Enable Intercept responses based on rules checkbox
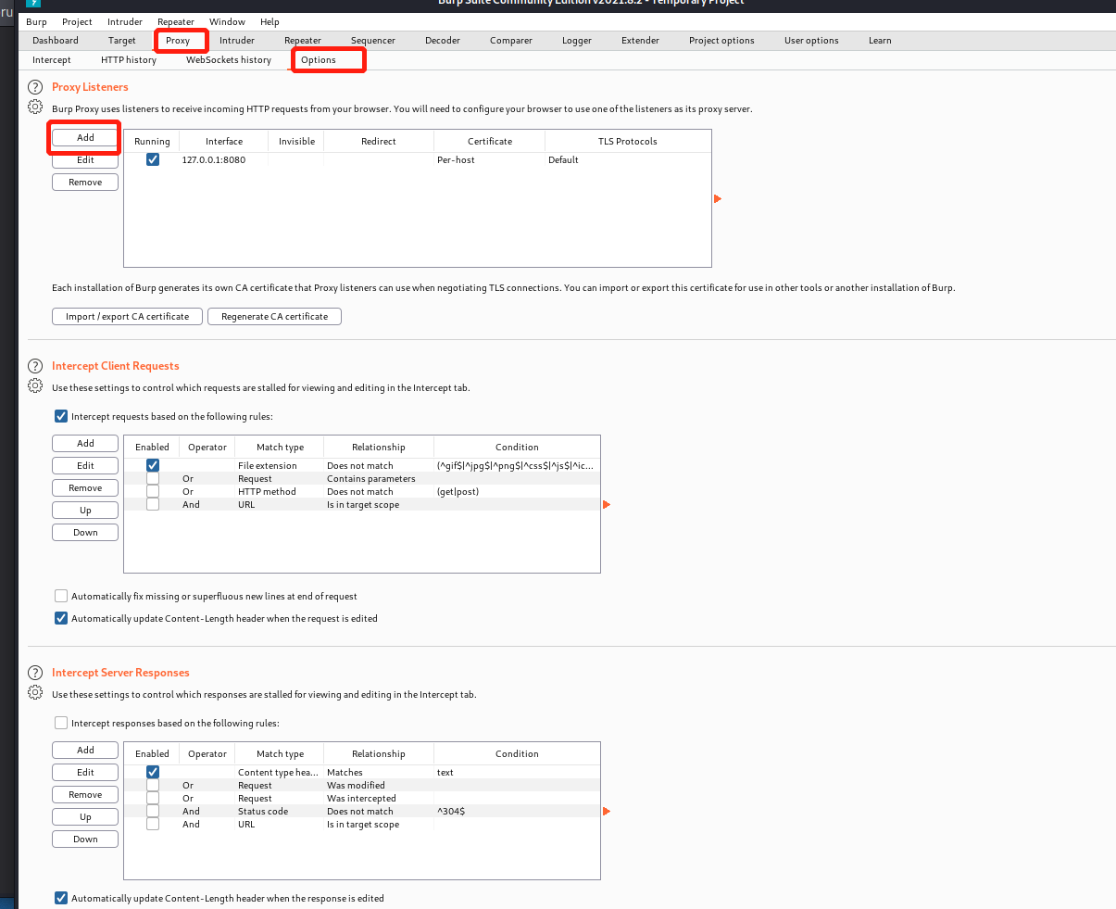The image size is (1116, 909). pos(61,723)
